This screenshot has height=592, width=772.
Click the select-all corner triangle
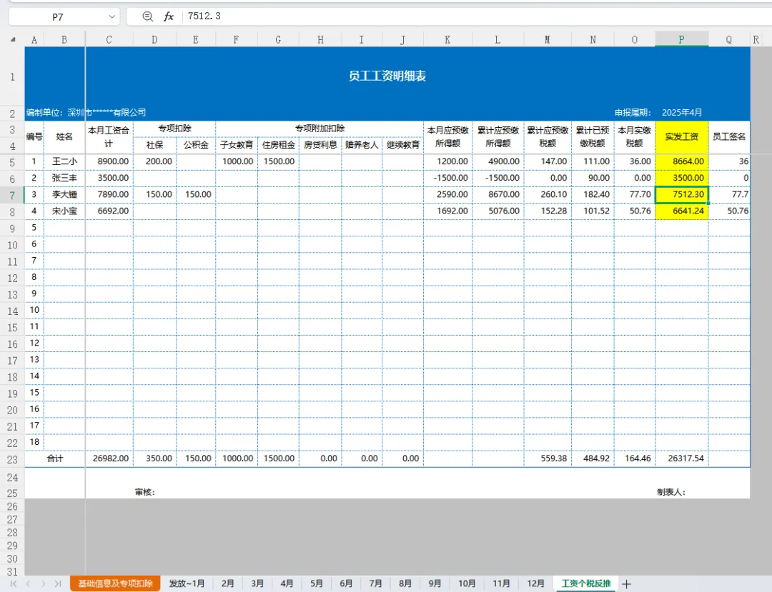[x=13, y=39]
